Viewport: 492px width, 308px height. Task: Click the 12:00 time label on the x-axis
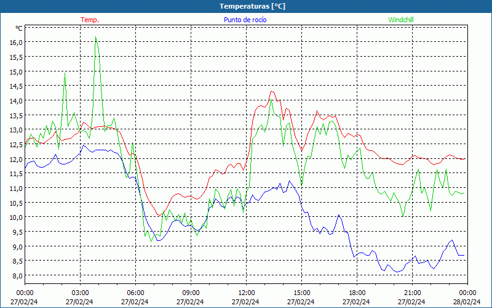[247, 293]
